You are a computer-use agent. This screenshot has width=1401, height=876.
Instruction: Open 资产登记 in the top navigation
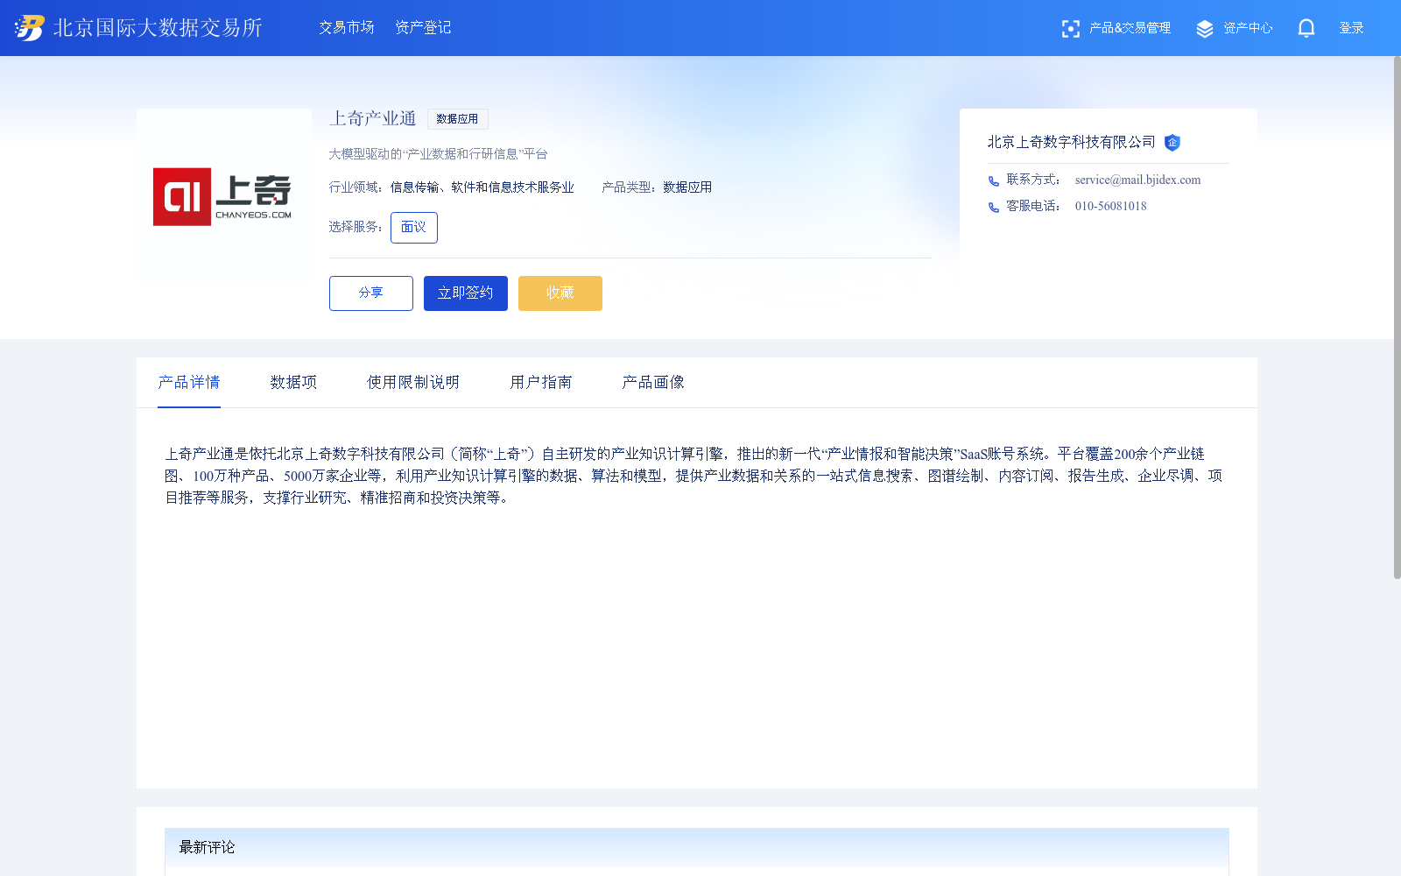[423, 28]
